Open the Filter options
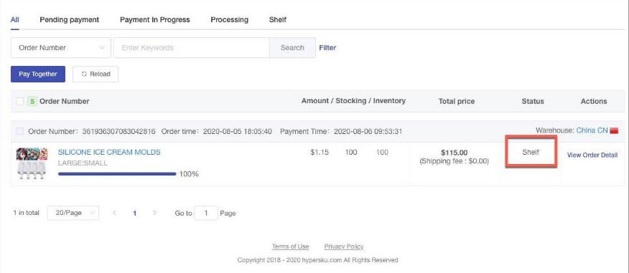This screenshot has width=629, height=273. [x=327, y=47]
